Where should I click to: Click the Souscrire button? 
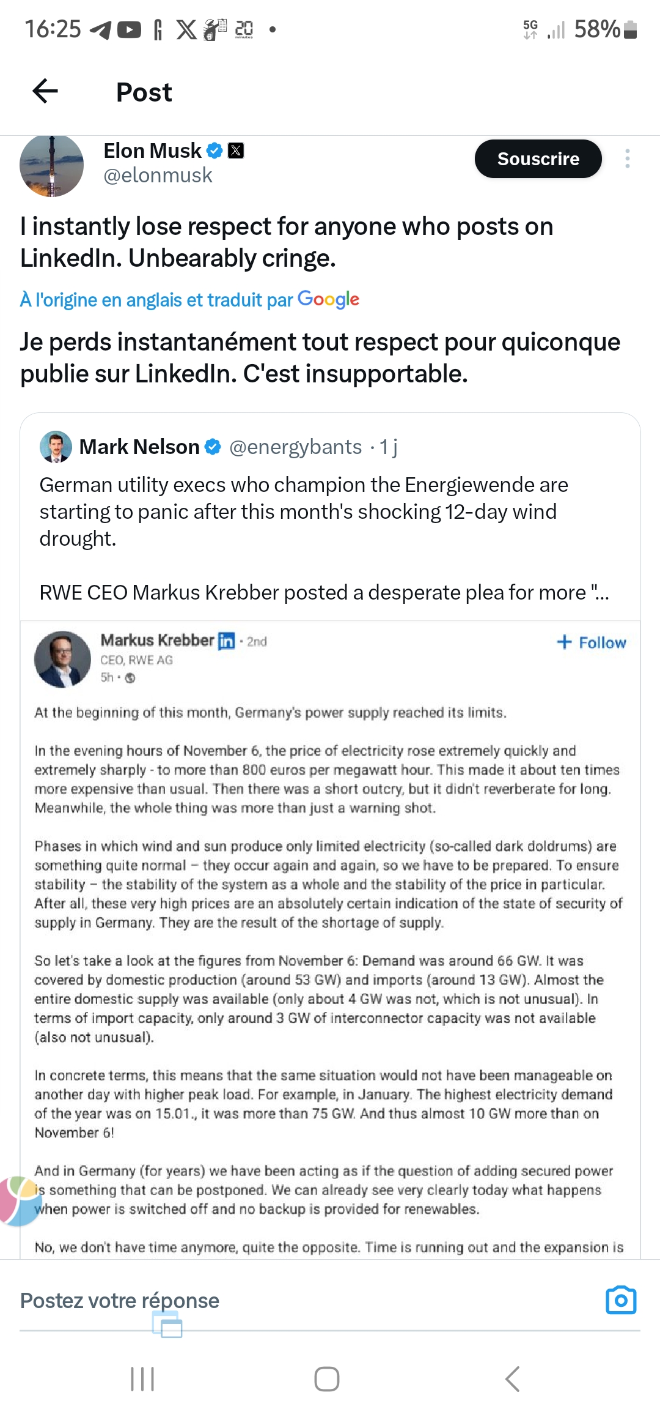538,159
